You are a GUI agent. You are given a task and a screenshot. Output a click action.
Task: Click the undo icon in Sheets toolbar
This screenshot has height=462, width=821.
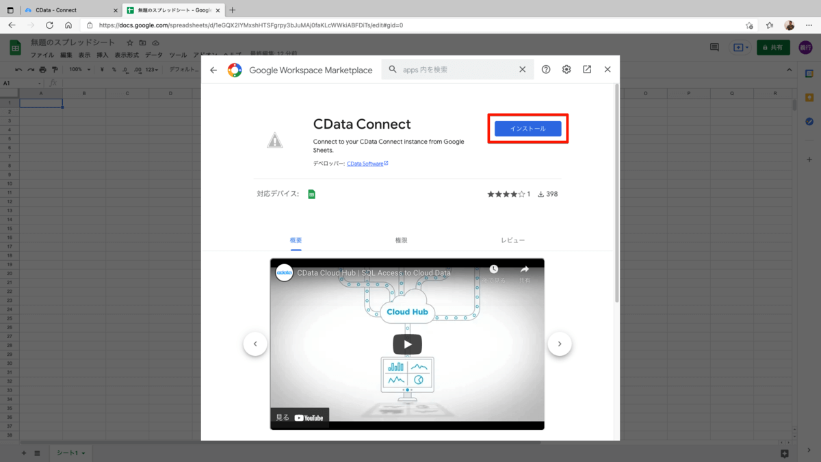(x=18, y=70)
